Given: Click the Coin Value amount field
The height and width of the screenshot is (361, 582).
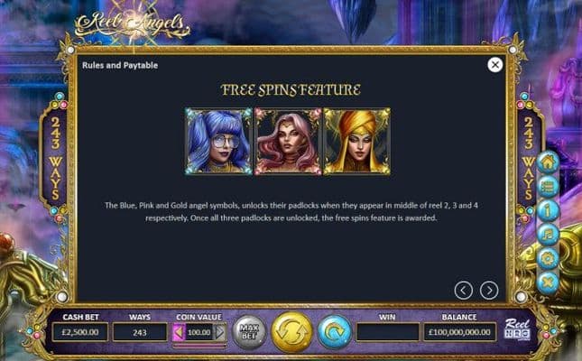Looking at the screenshot, I should [199, 332].
